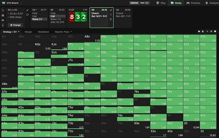The width and height of the screenshot is (219, 138).
Task: Open the Practice tab
Action: (193, 3)
